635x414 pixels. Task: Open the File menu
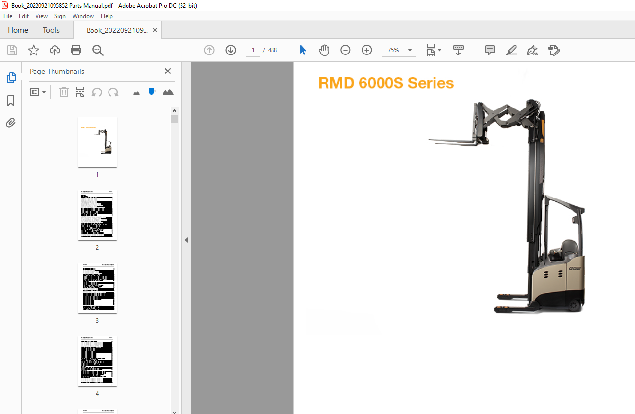[x=8, y=16]
